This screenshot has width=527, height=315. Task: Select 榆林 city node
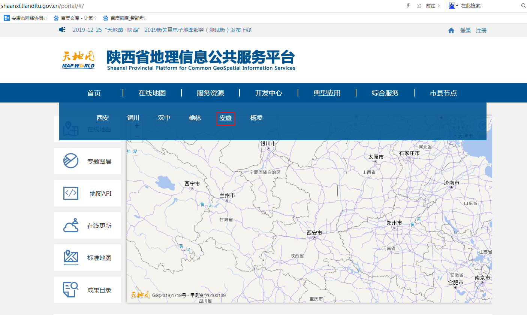coord(195,118)
